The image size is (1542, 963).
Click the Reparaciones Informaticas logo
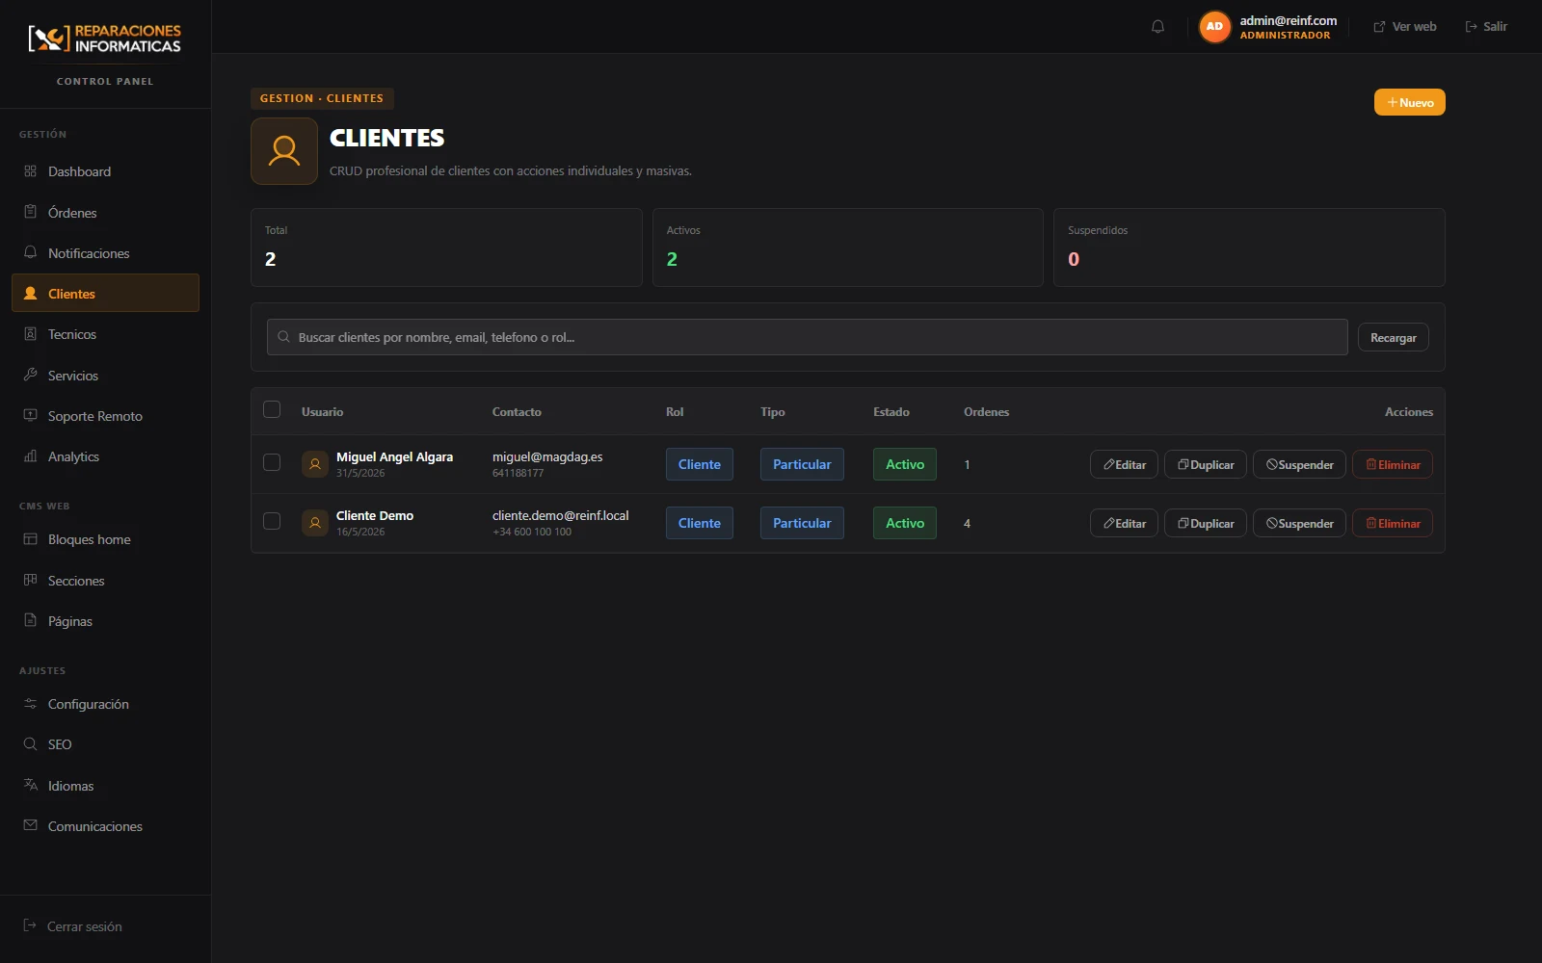(105, 39)
